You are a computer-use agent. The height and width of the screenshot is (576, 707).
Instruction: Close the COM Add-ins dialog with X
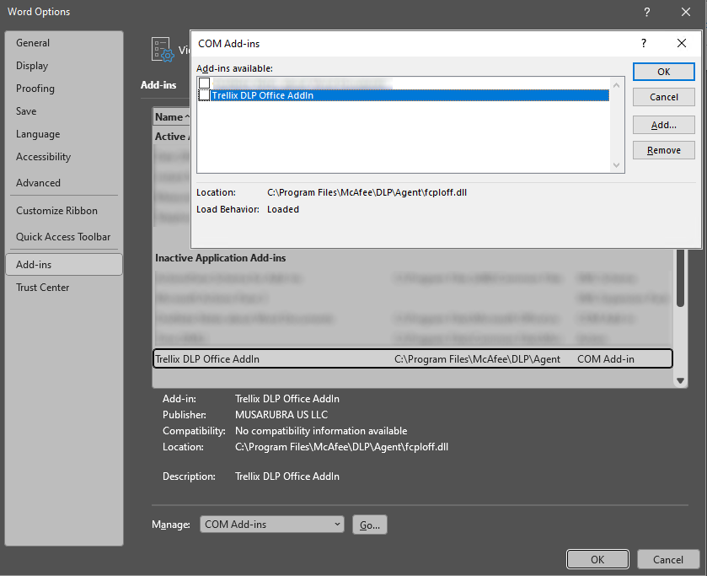682,43
